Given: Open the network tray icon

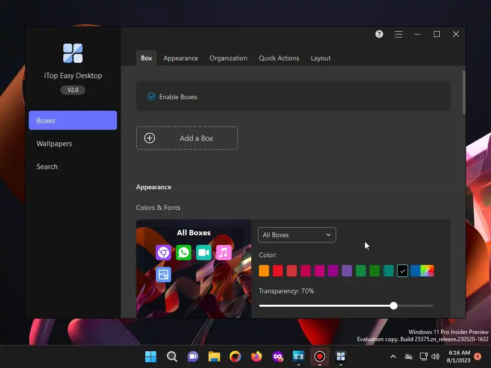Looking at the screenshot, I should click(x=423, y=356).
